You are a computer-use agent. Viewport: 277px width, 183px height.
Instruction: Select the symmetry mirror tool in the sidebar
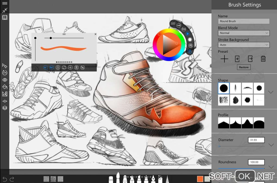(5, 101)
